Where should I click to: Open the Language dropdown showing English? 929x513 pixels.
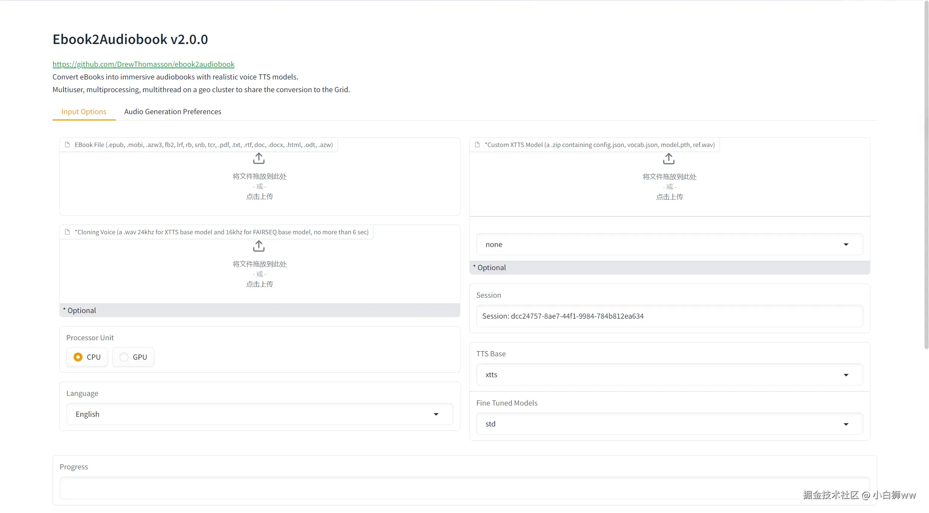click(x=260, y=414)
